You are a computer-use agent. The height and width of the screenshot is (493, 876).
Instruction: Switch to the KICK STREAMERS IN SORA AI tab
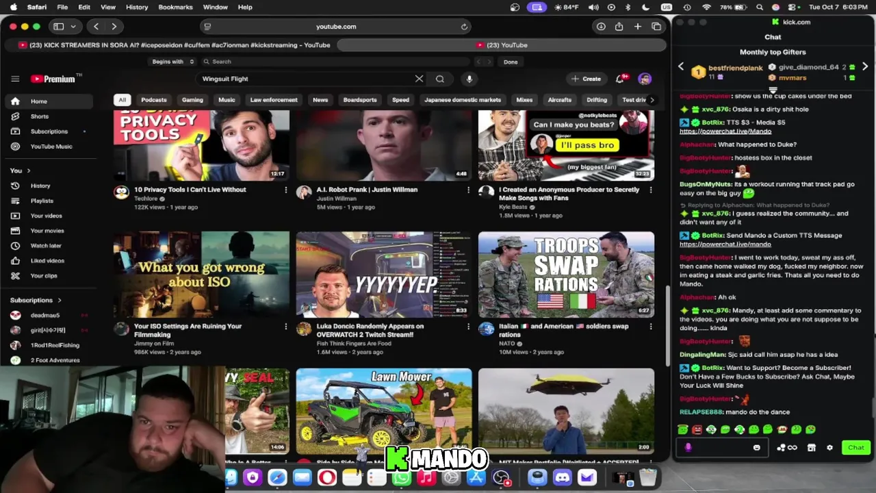(x=174, y=45)
